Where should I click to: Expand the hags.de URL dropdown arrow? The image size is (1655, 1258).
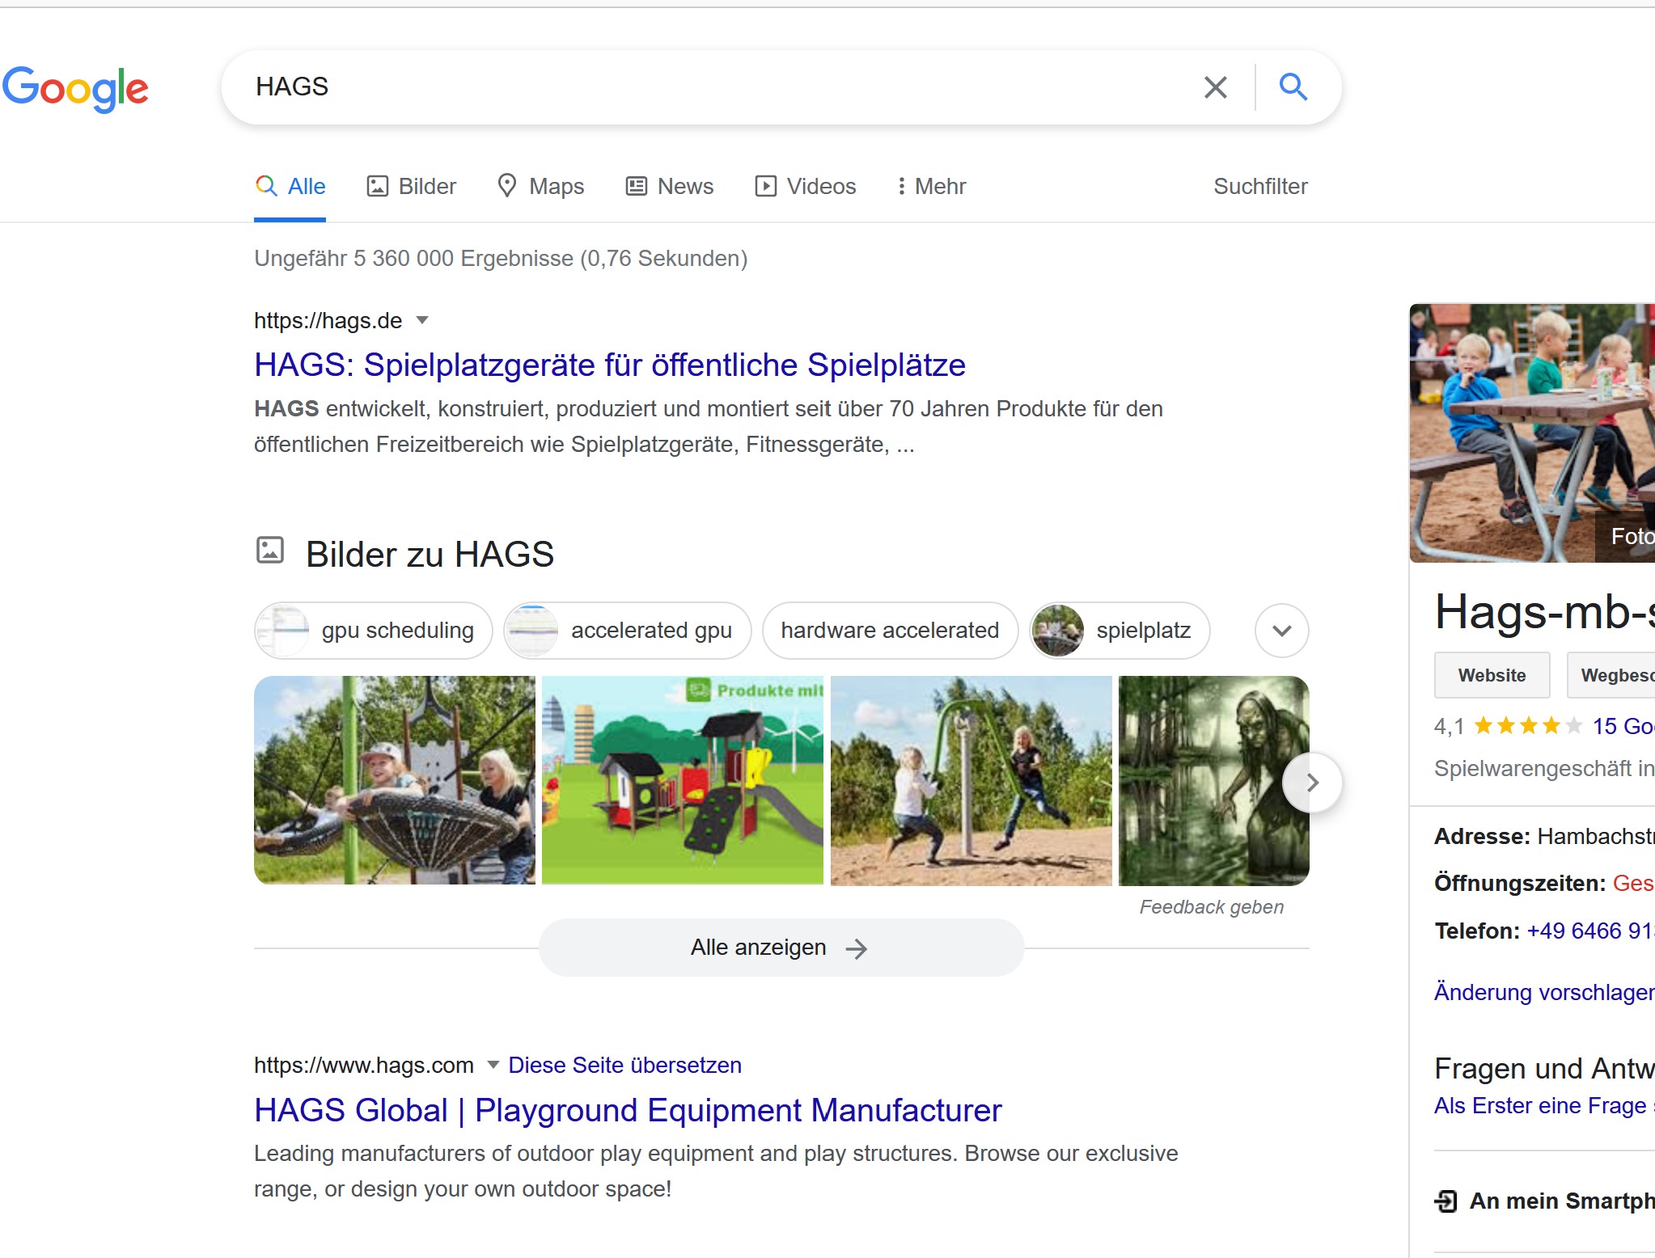point(422,320)
